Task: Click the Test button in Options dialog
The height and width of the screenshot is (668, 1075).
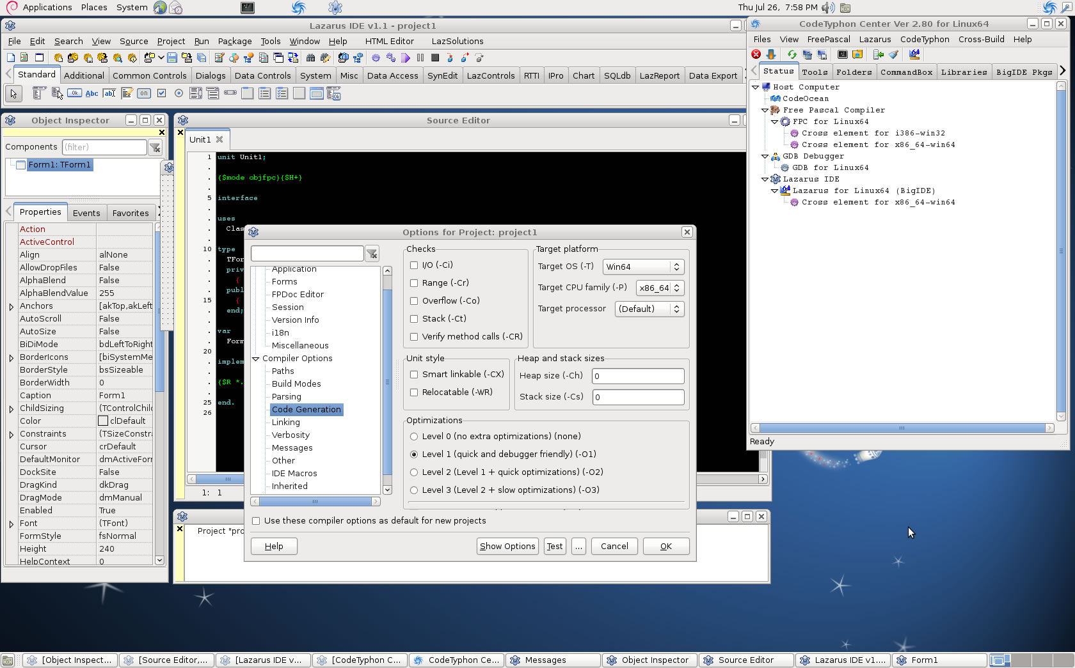Action: point(555,547)
